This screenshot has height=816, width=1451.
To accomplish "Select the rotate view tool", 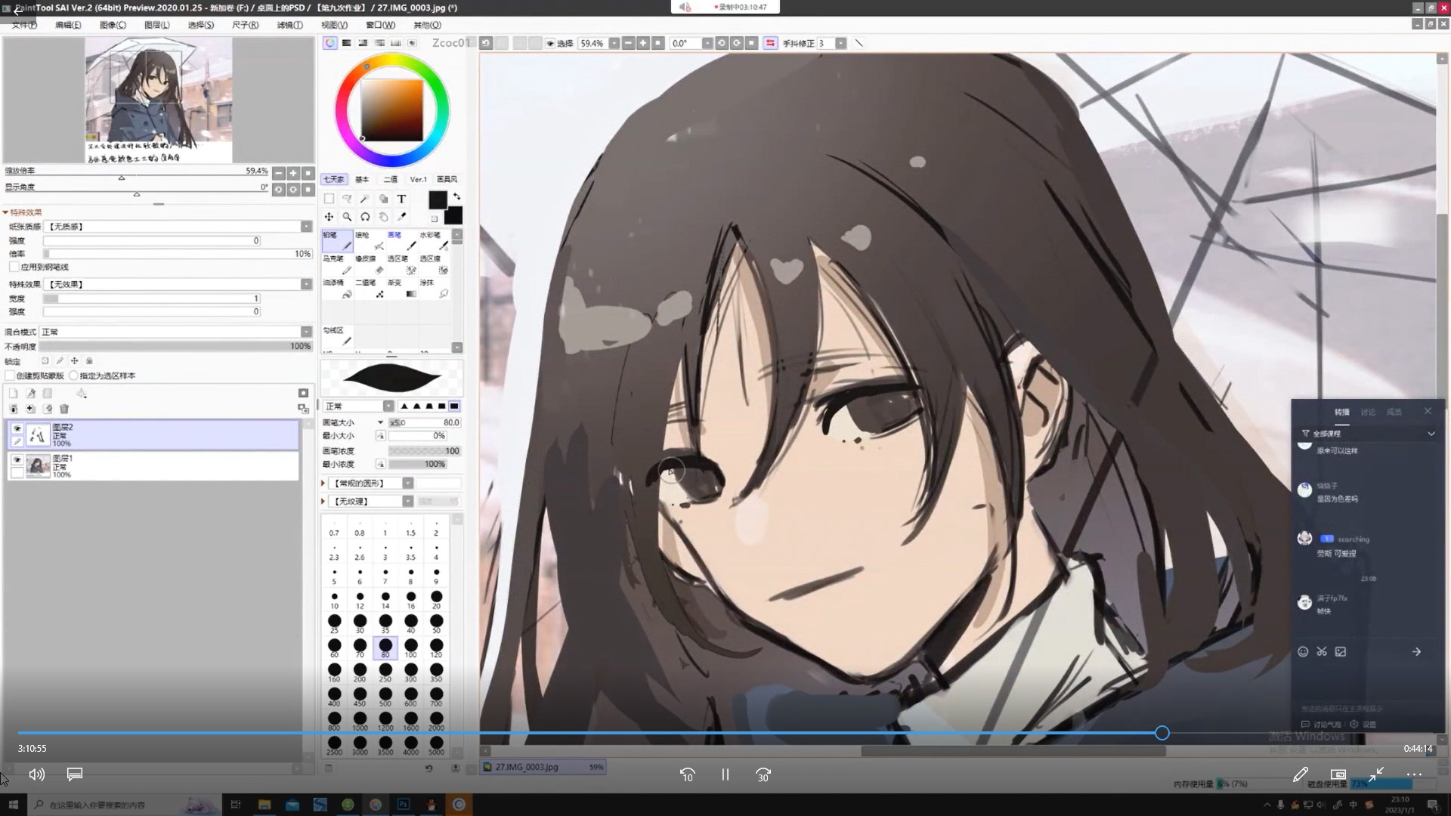I will 365,217.
